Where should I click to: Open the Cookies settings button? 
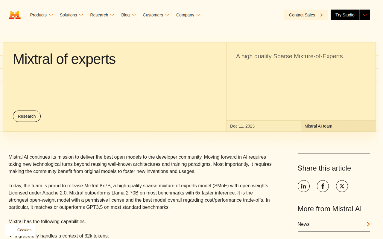(20, 230)
